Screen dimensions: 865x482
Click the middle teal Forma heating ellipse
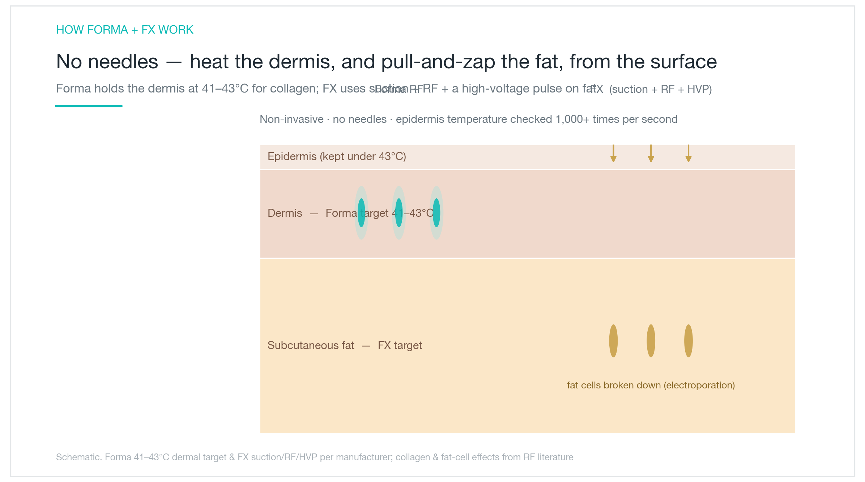pyautogui.click(x=399, y=213)
